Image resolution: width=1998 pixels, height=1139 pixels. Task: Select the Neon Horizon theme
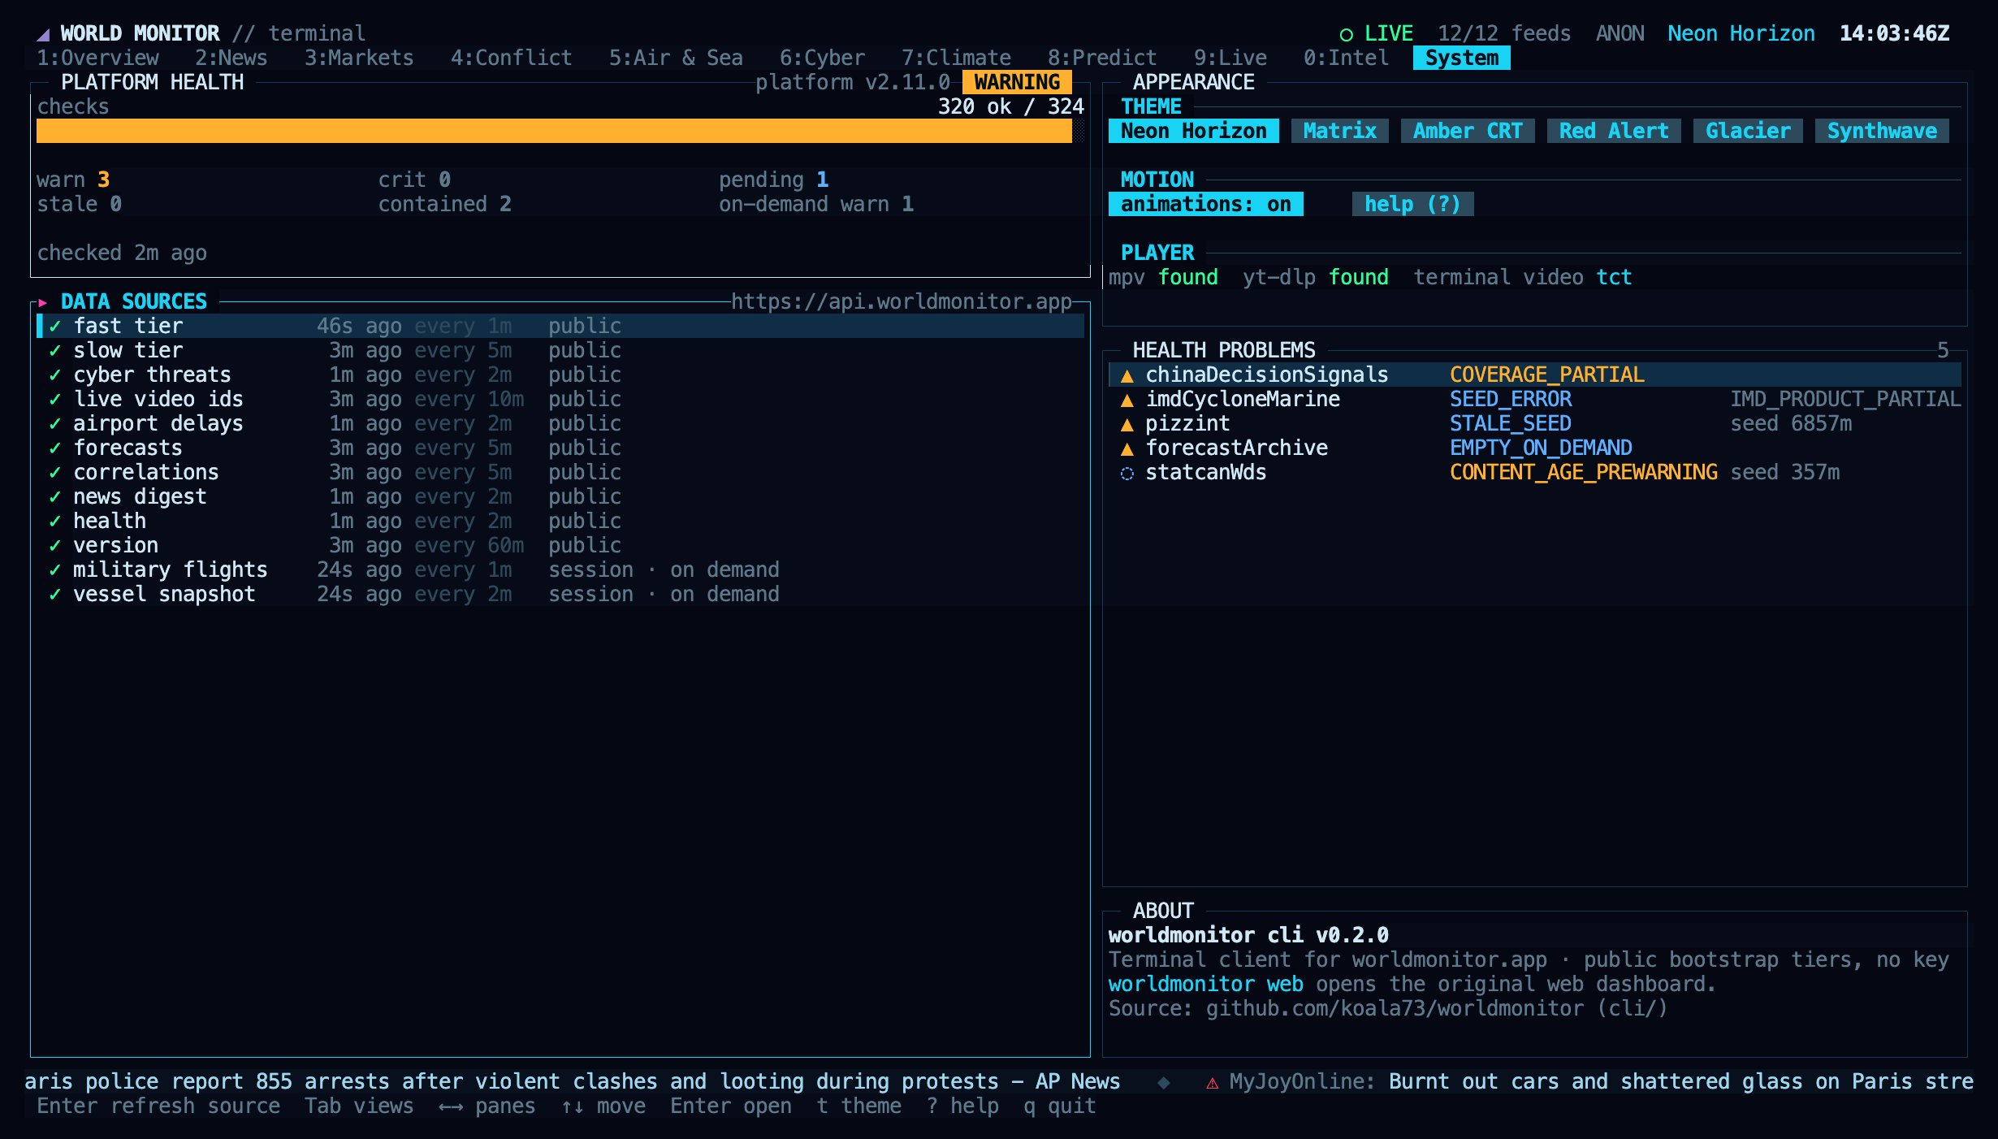[x=1193, y=131]
